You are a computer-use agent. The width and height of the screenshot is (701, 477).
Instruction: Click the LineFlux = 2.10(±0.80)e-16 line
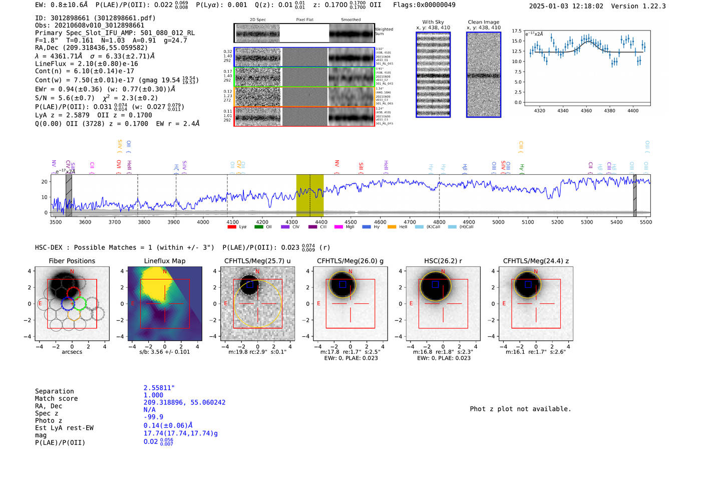pyautogui.click(x=87, y=64)
